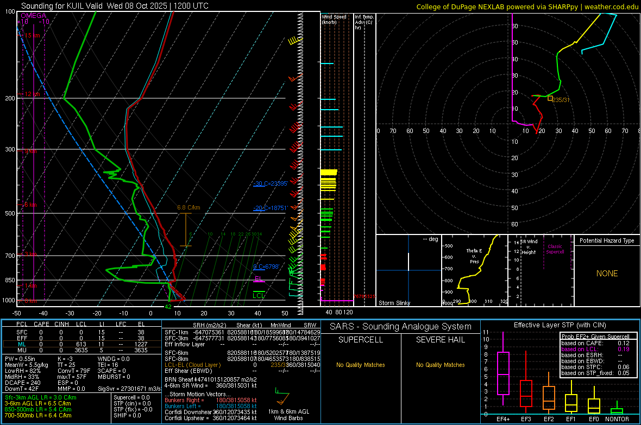Click the SARS - Sounding Analogue System title
The image size is (641, 425).
401,327
